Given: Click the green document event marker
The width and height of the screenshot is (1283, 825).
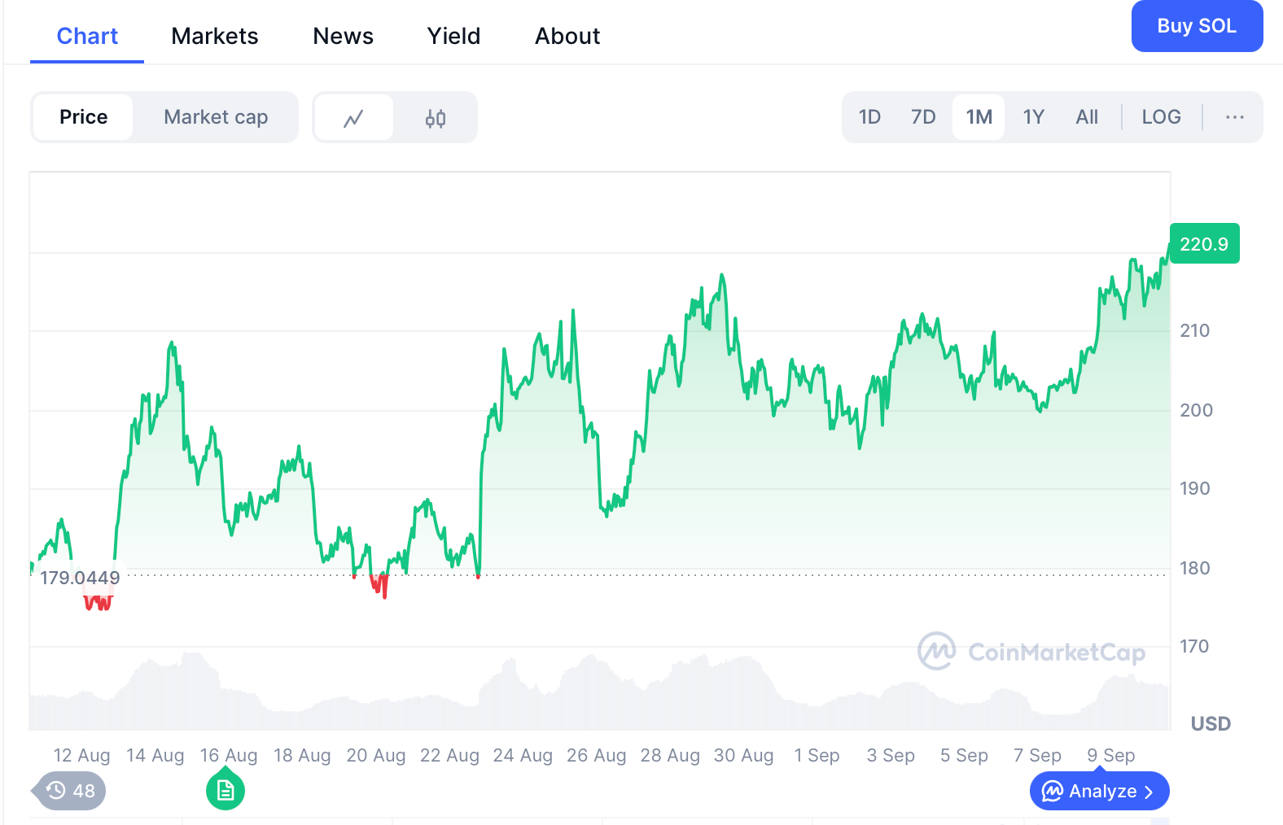Looking at the screenshot, I should [226, 791].
